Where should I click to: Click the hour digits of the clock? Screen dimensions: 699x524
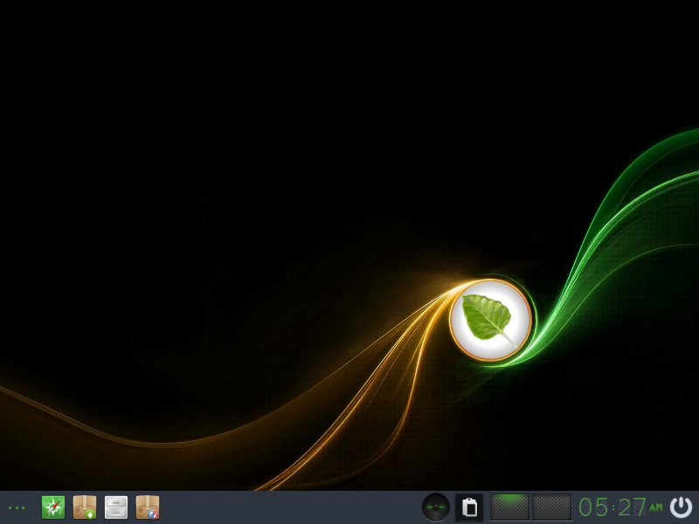pyautogui.click(x=593, y=507)
